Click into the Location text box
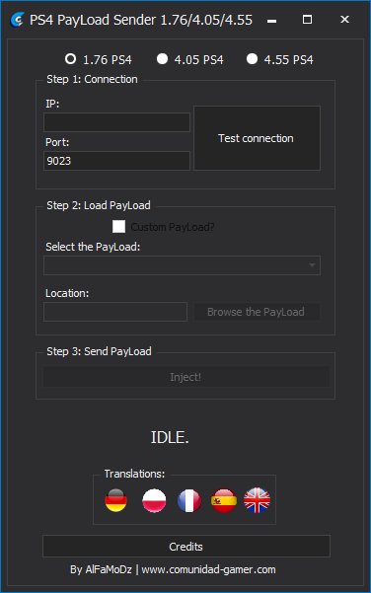The width and height of the screenshot is (371, 593). pyautogui.click(x=115, y=312)
